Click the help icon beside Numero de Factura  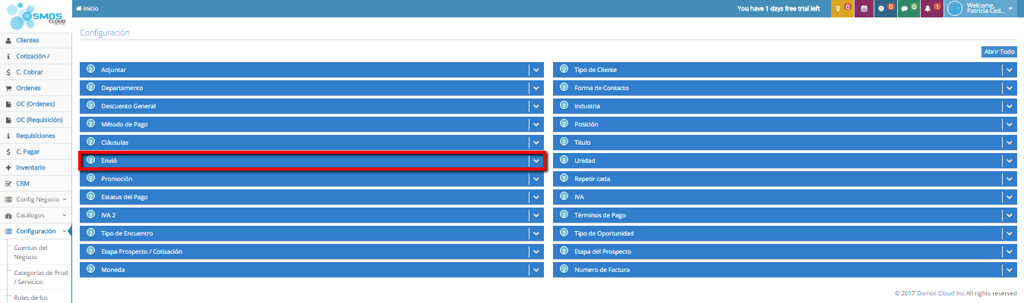[564, 269]
